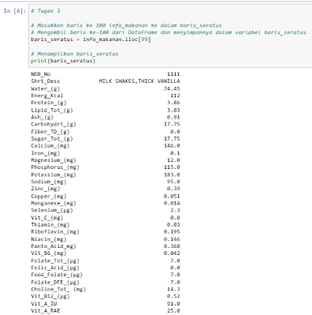This screenshot has height=315, width=312.
Task: Select the NDB_No output label
Action: [x=41, y=74]
